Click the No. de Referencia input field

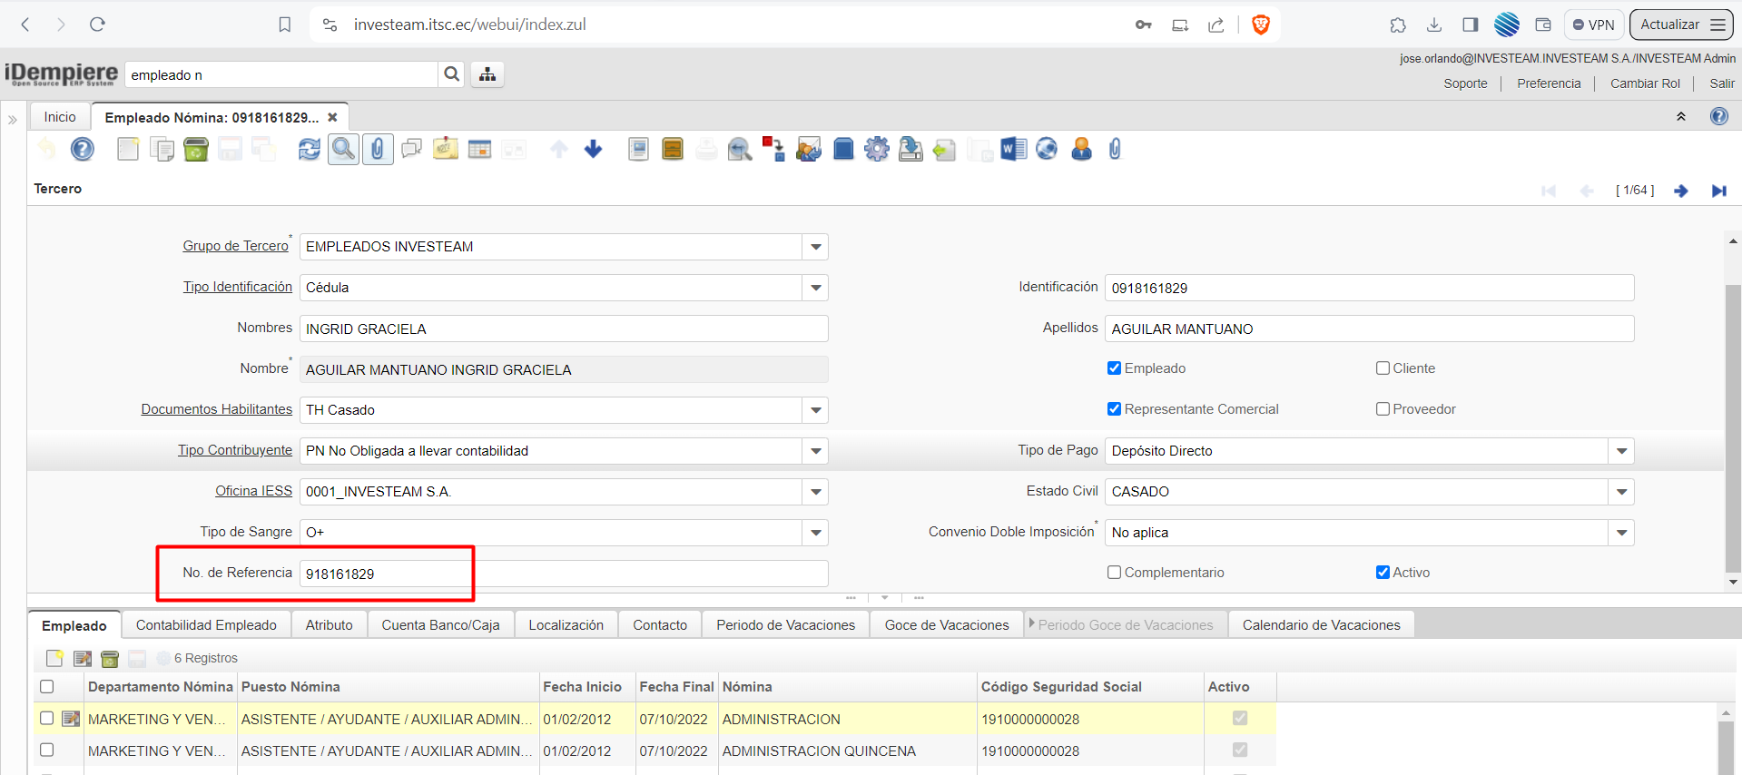point(563,574)
